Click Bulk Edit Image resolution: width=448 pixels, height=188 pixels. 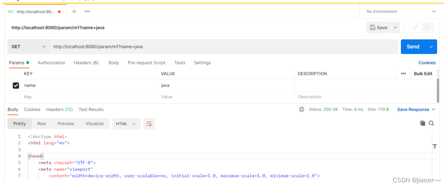tap(423, 74)
